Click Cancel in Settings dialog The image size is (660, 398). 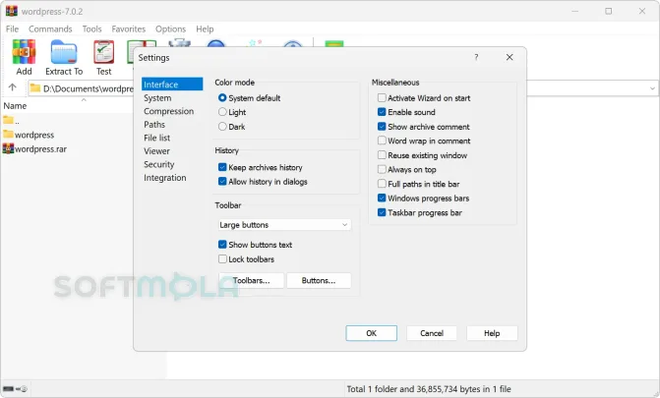point(432,333)
